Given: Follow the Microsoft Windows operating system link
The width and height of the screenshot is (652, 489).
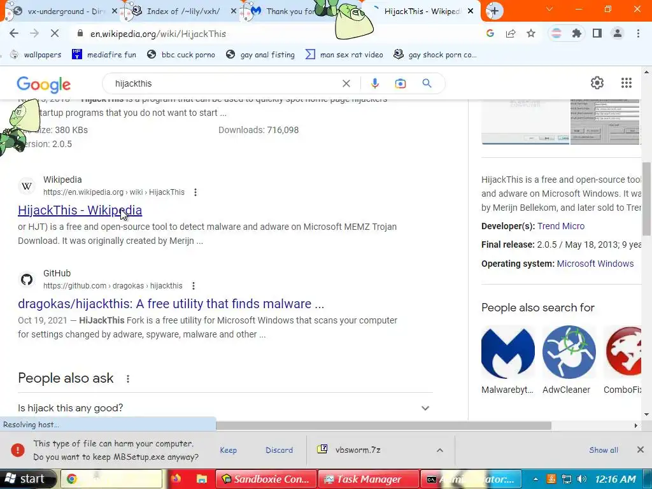Looking at the screenshot, I should (x=595, y=264).
